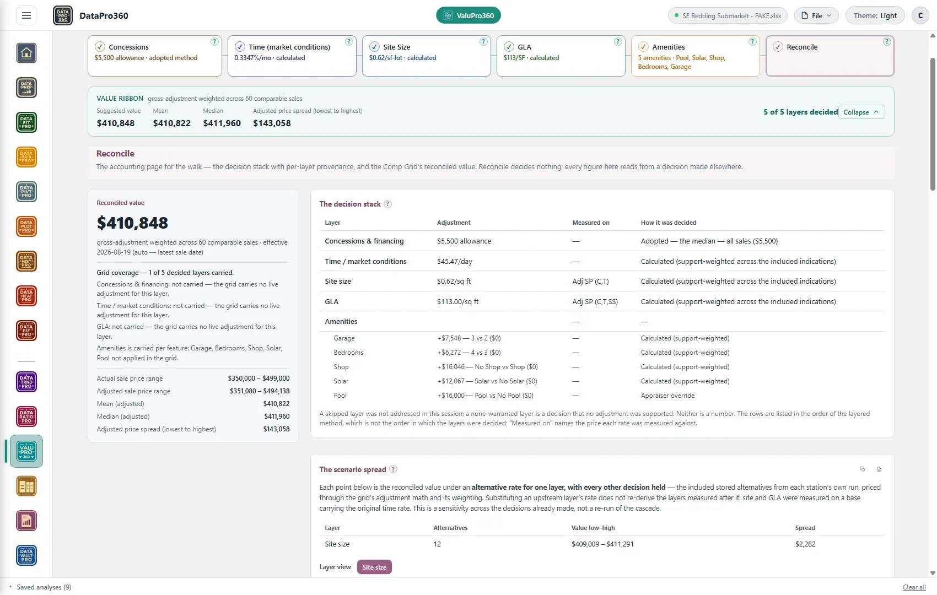Expand the Saved analyses (9) panel
The image size is (937, 595).
(41, 587)
